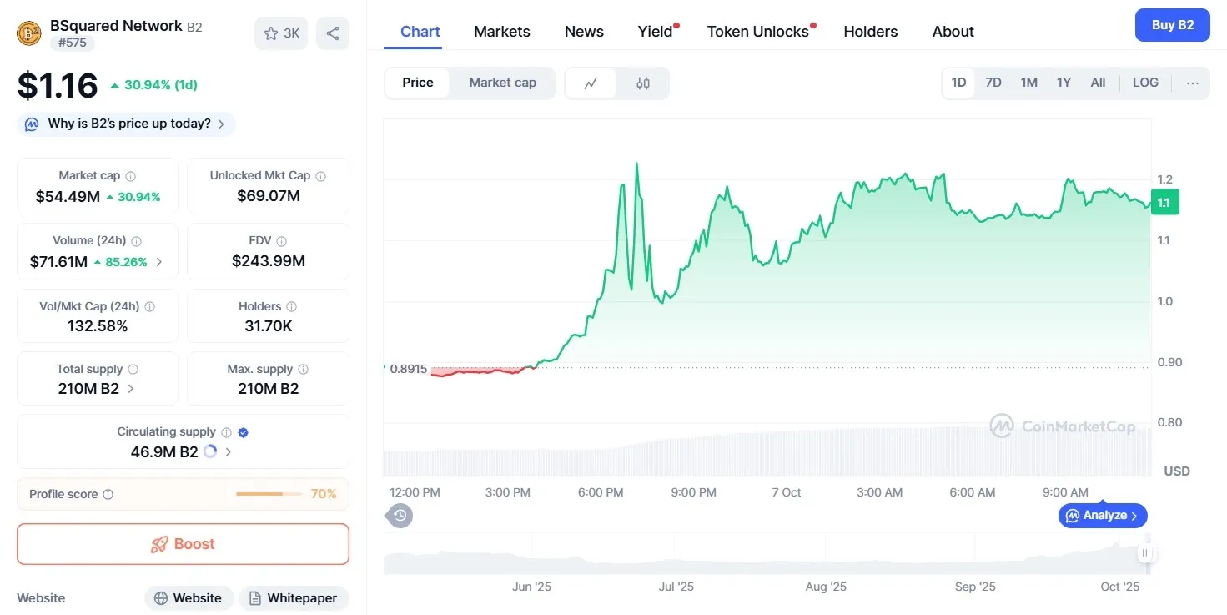
Task: Open the extra chart options via ellipsis
Action: click(x=1193, y=83)
